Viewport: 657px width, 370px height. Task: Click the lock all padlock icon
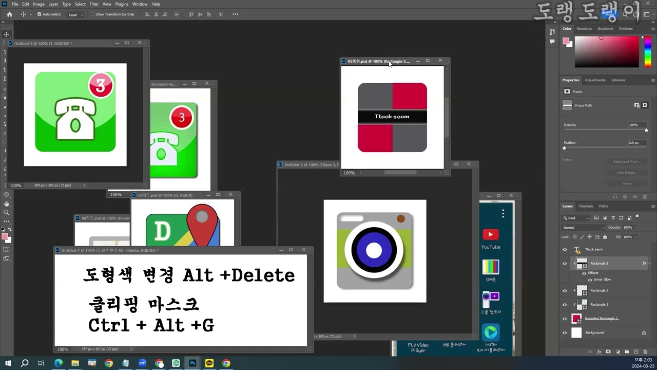[x=605, y=237]
